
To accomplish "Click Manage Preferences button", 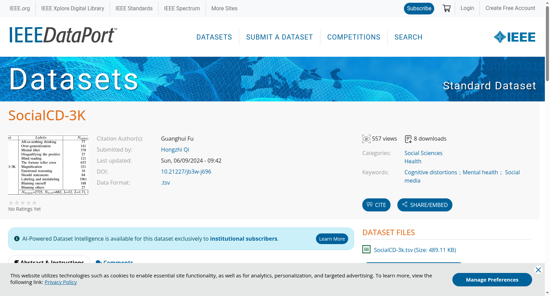I will (x=492, y=279).
